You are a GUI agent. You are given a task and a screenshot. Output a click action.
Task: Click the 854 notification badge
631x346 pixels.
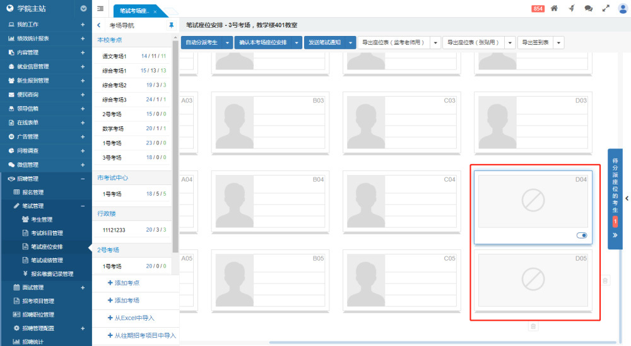pyautogui.click(x=538, y=8)
